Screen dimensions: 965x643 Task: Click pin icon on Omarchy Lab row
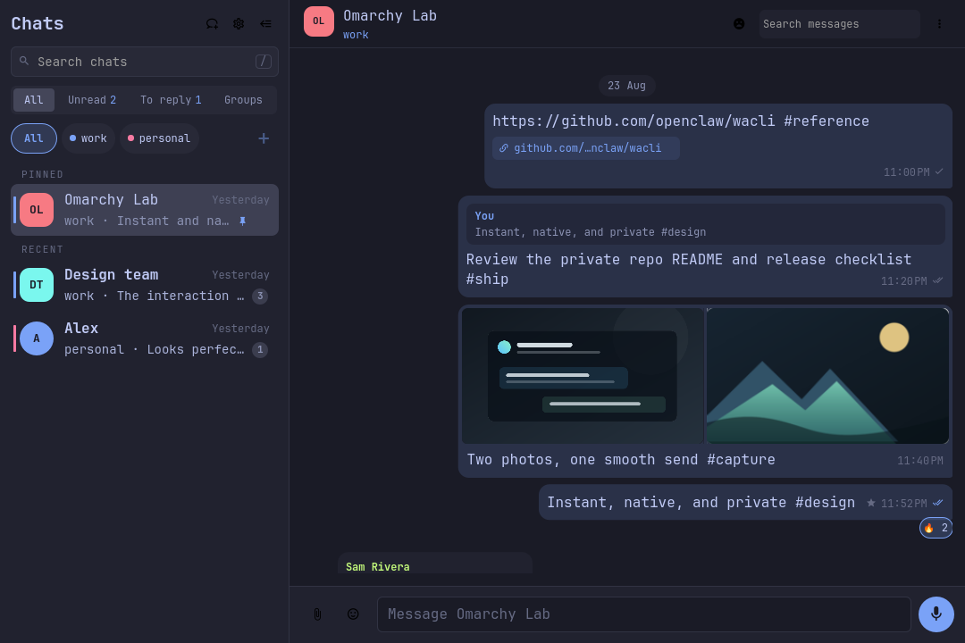point(242,221)
